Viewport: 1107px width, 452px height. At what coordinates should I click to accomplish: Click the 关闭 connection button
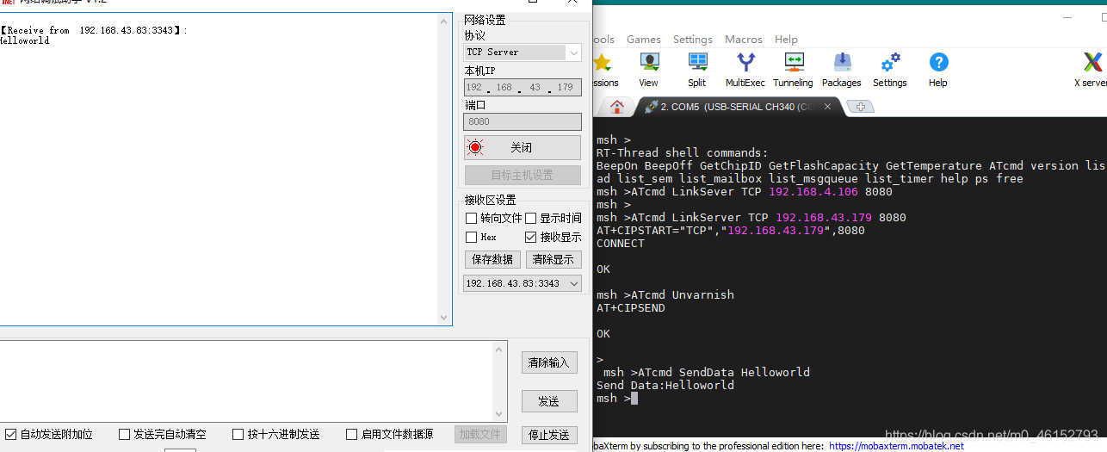coord(523,147)
